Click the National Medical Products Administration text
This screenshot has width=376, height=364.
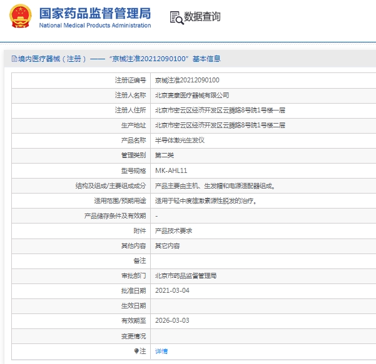pos(95,26)
